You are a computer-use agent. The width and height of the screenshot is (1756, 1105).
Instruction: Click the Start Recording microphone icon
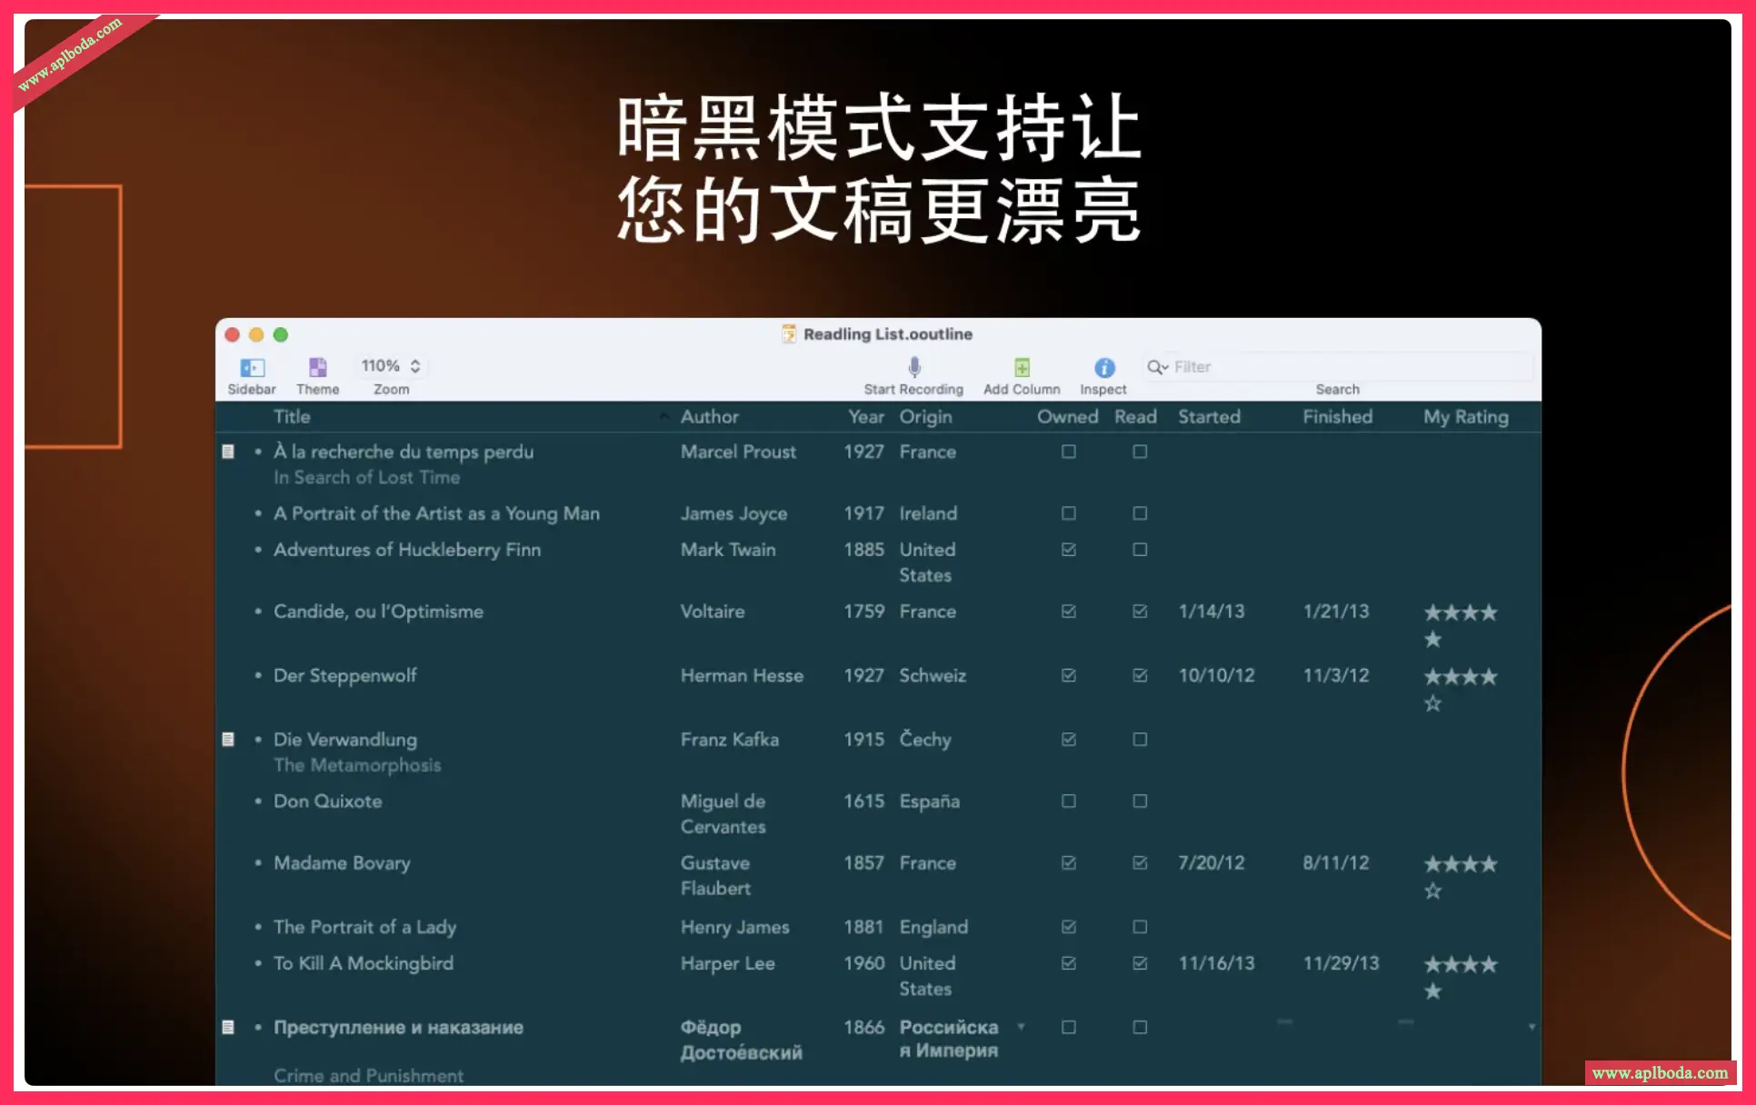click(x=913, y=367)
